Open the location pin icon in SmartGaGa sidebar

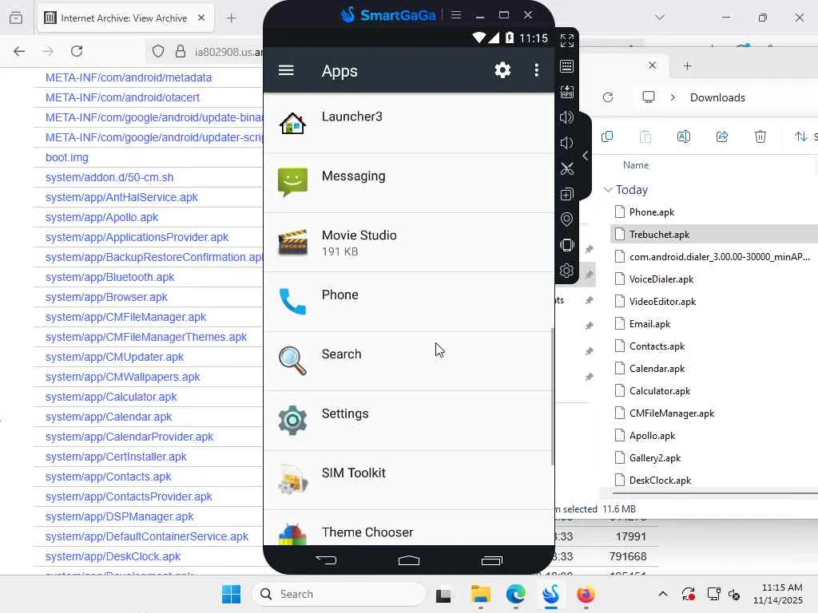(567, 219)
